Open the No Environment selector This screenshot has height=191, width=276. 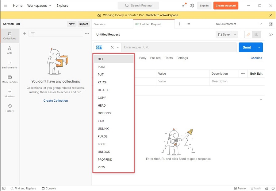239,24
